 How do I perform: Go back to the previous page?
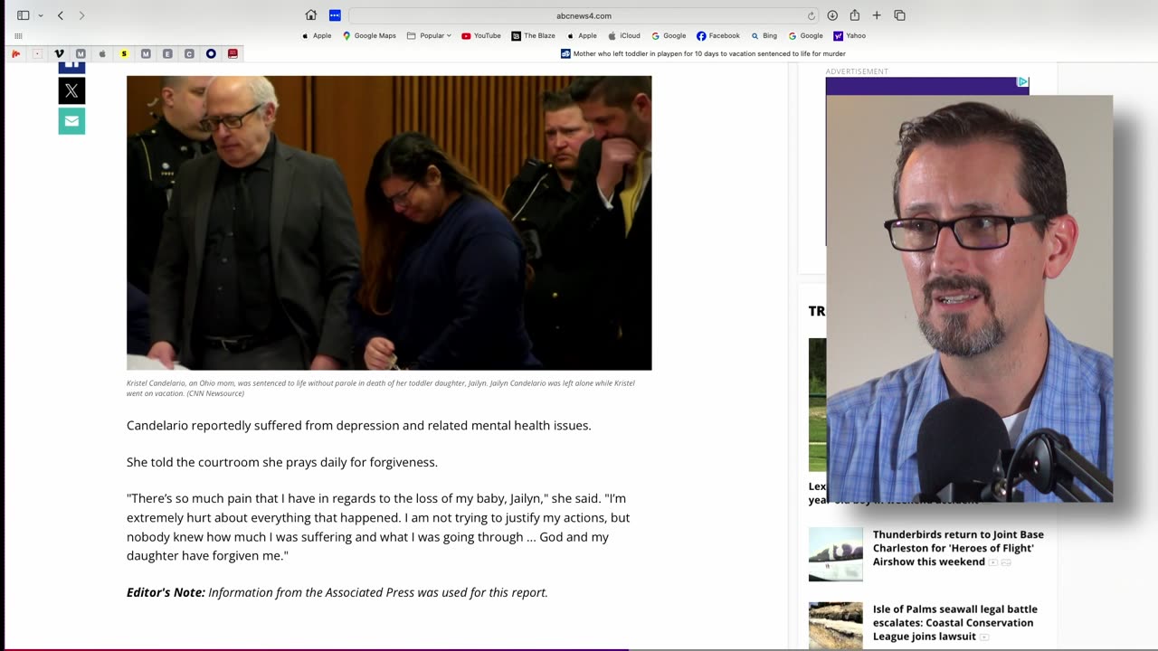pyautogui.click(x=61, y=15)
